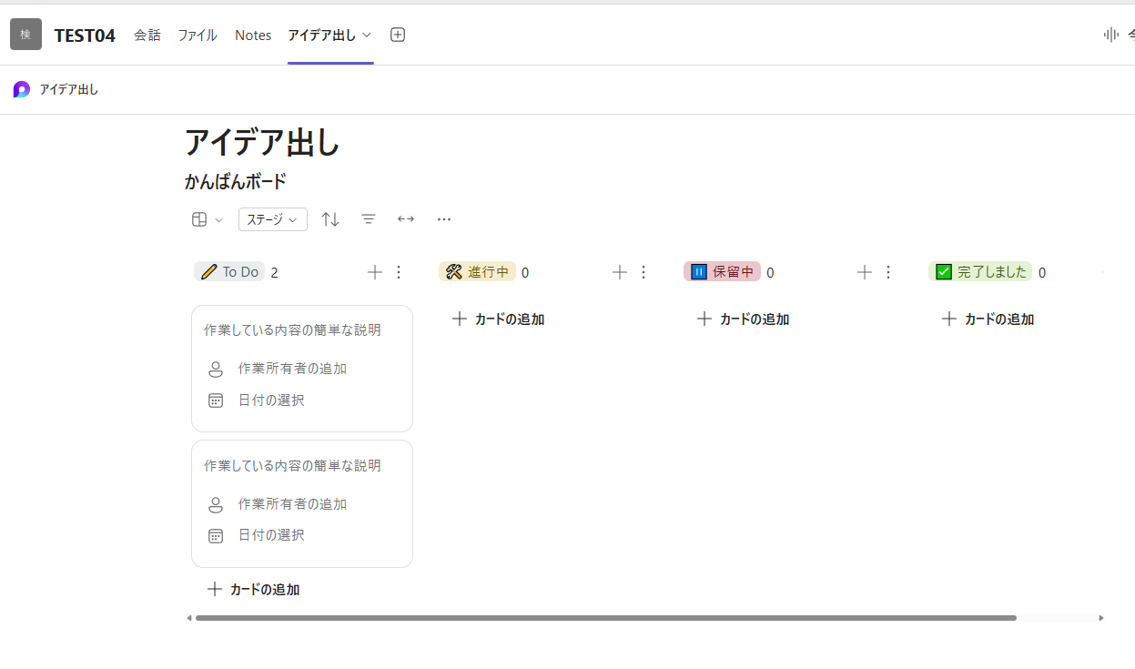Open the Notes tab
This screenshot has height=669, width=1135.
point(253,35)
